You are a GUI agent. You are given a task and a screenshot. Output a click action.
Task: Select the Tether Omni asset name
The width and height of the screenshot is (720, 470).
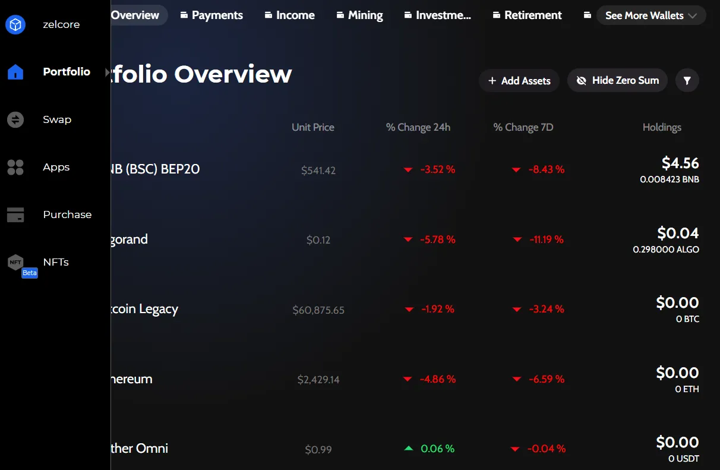[140, 448]
